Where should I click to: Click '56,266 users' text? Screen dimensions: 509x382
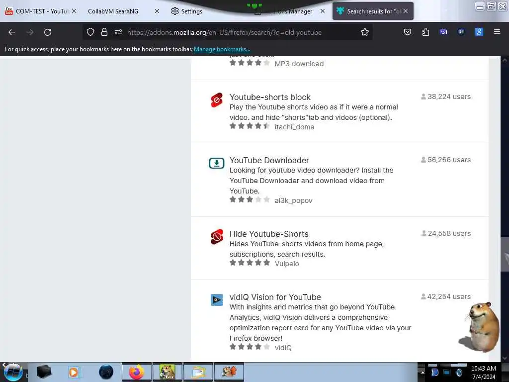click(449, 160)
